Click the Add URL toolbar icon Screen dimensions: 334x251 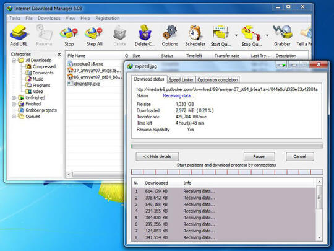coord(19,35)
